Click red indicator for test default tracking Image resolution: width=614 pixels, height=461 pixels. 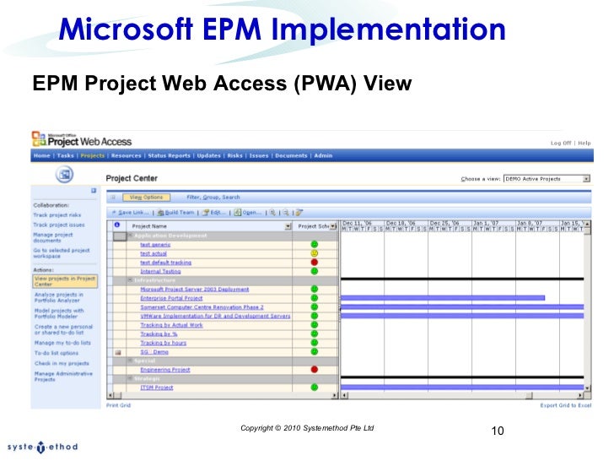314,263
